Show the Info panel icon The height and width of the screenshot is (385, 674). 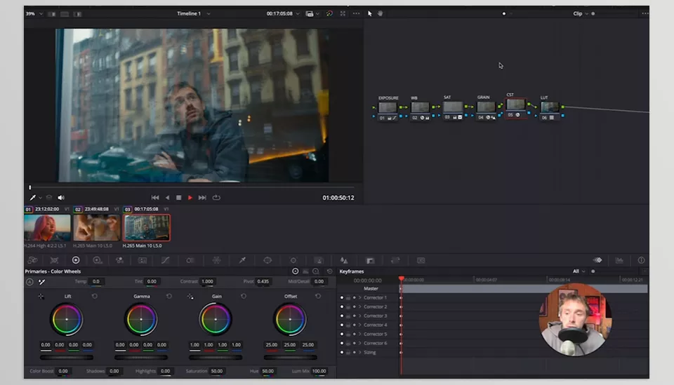click(641, 260)
